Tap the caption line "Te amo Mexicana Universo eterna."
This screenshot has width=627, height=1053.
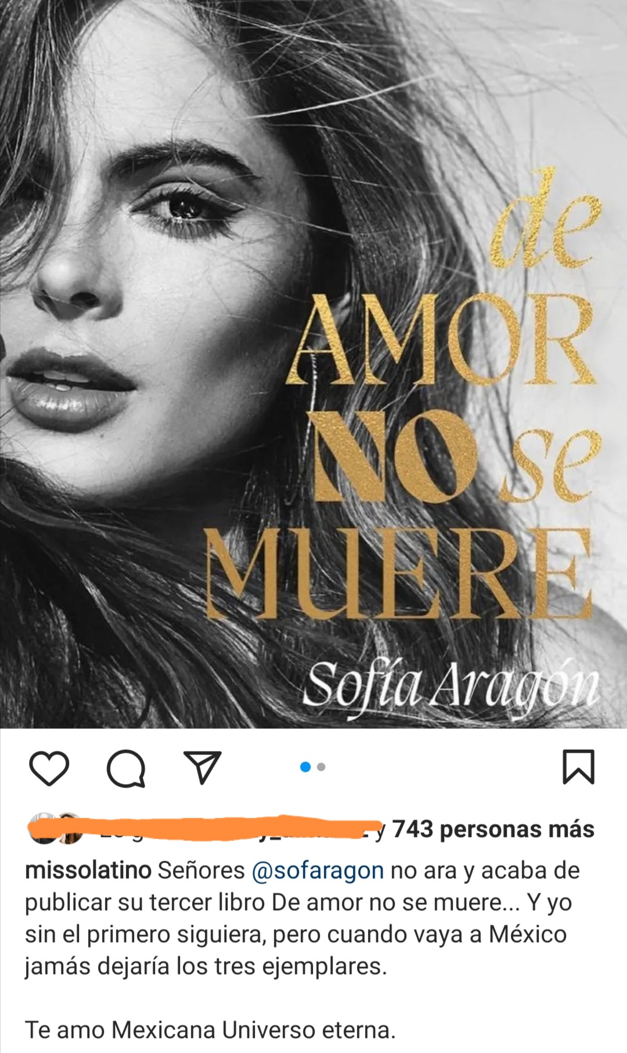tap(210, 1030)
